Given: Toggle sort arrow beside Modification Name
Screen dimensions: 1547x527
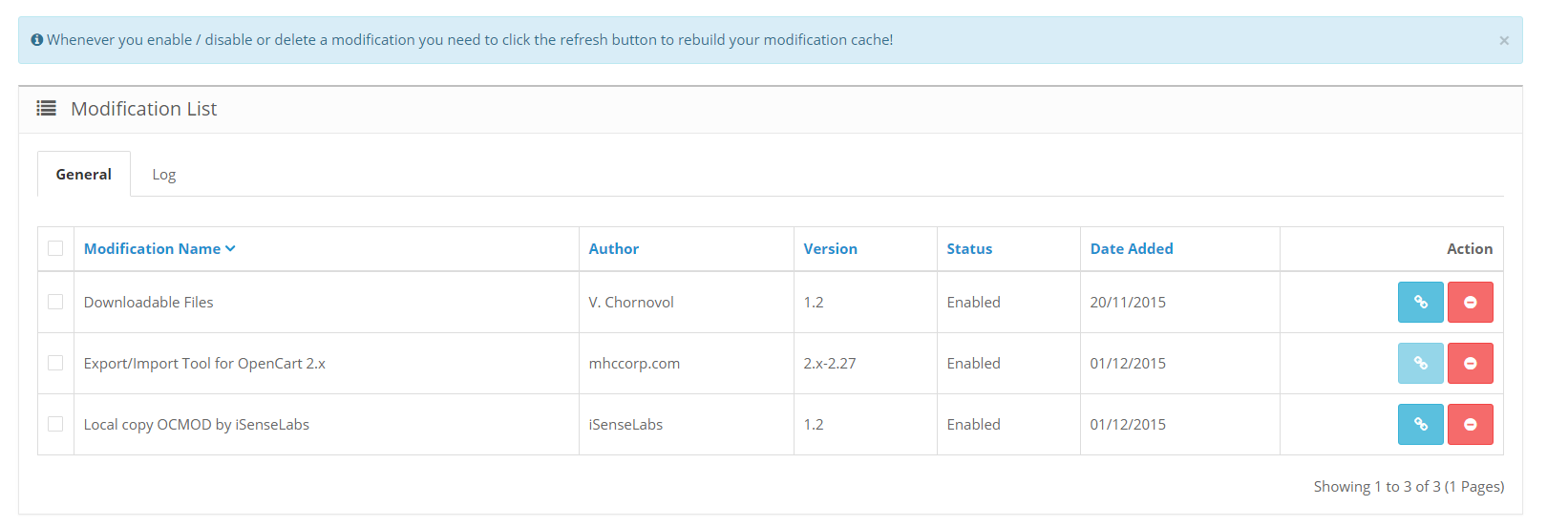Looking at the screenshot, I should pyautogui.click(x=230, y=249).
